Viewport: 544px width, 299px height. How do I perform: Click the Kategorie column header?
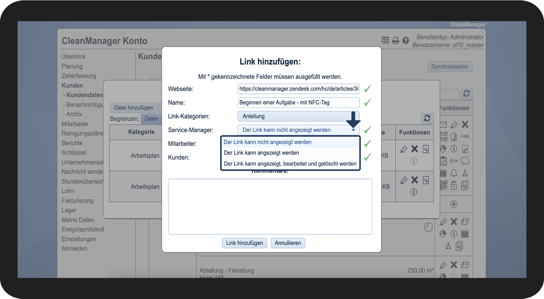(x=141, y=132)
